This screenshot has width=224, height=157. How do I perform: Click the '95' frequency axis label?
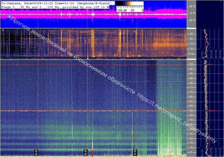pos(191,69)
